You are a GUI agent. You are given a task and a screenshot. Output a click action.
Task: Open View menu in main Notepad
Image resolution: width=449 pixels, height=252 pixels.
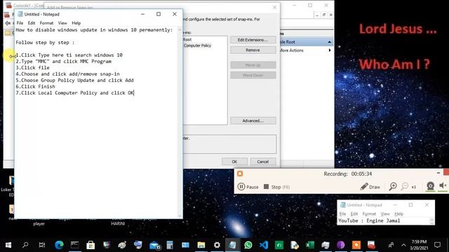(62, 23)
